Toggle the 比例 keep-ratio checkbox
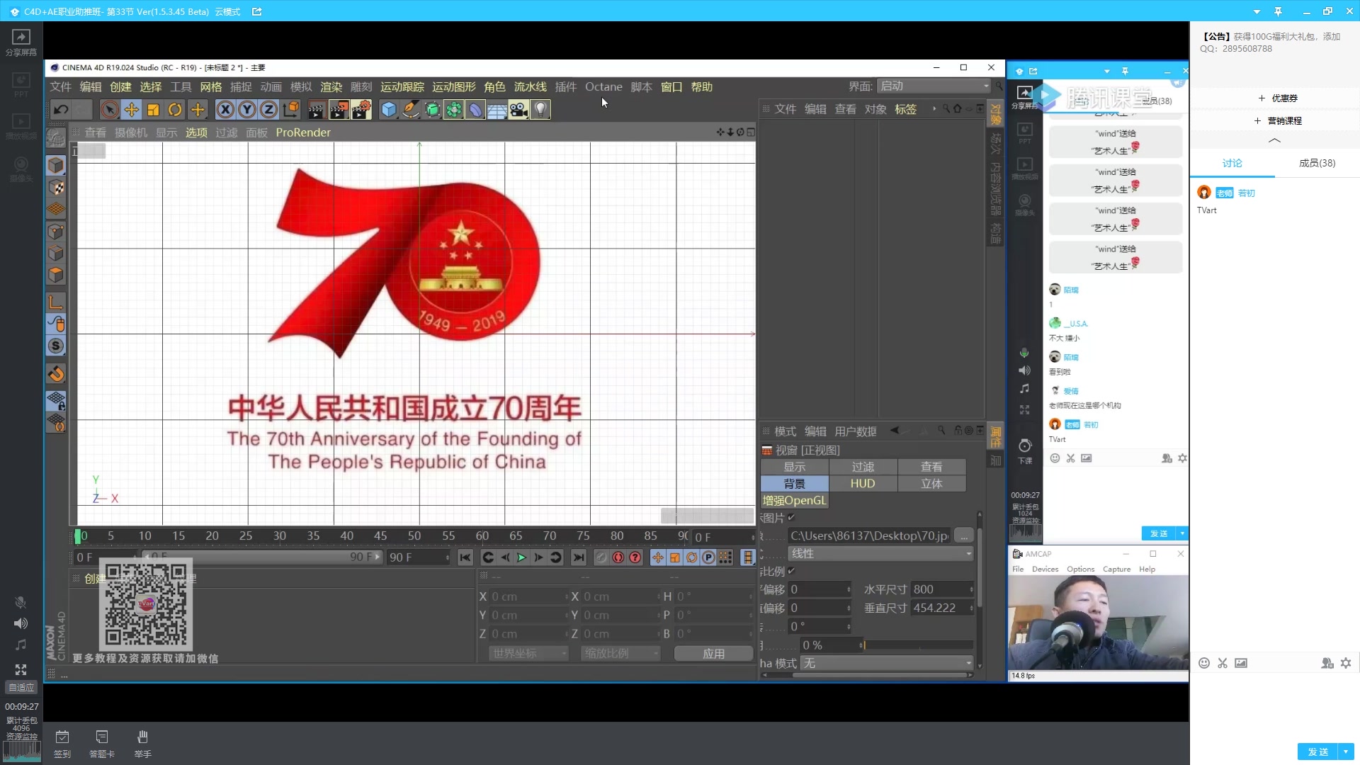 click(791, 571)
